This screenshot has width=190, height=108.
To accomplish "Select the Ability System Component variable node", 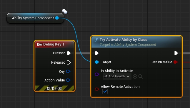I will point(35,18).
